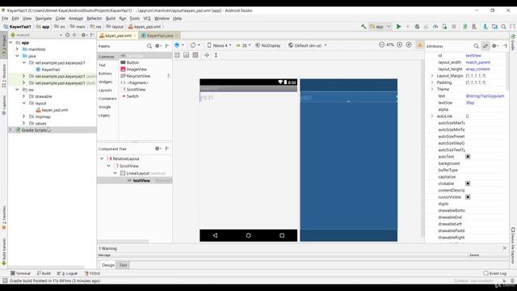Click Gradle Scripts in project tree
Viewport: 517px width, 291px height.
34,130
